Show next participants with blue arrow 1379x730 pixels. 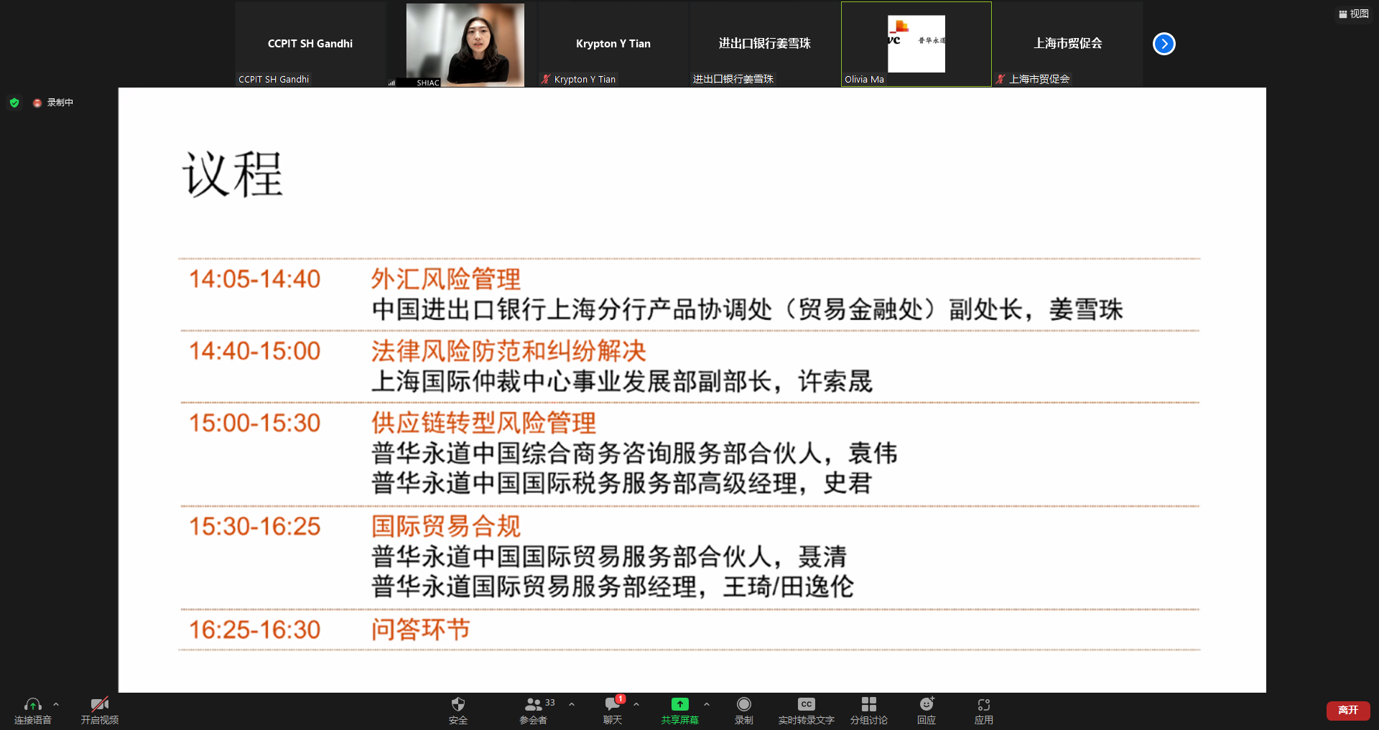point(1164,44)
